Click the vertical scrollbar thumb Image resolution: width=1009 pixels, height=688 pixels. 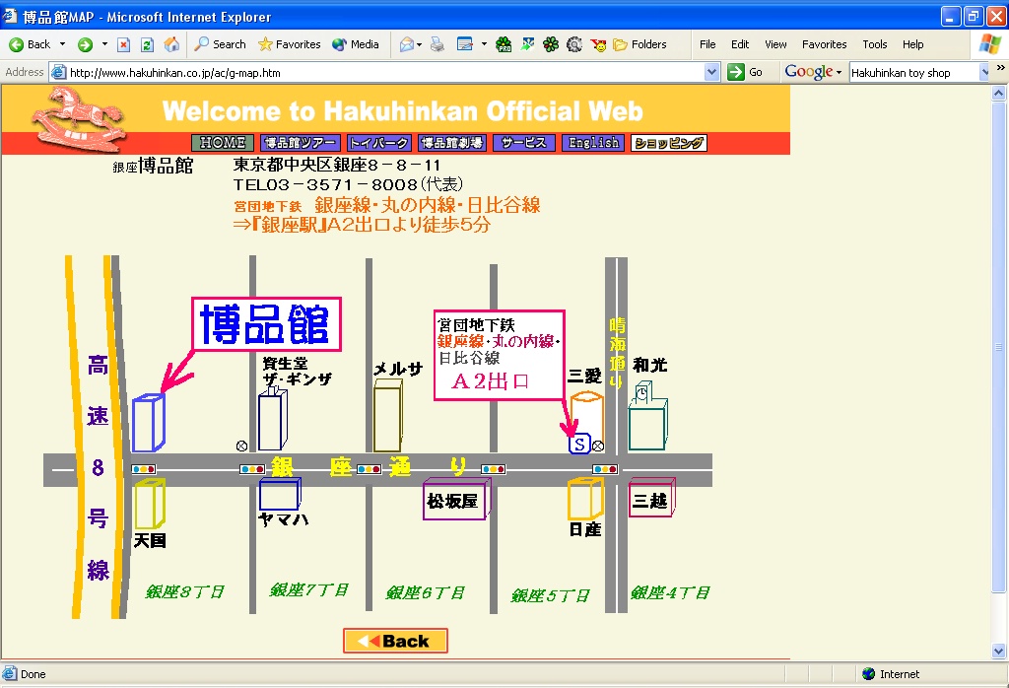(x=999, y=347)
